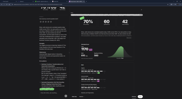Screen dimensions: 182x99
Task: Hide the chat panel
Action: tap(74, 96)
